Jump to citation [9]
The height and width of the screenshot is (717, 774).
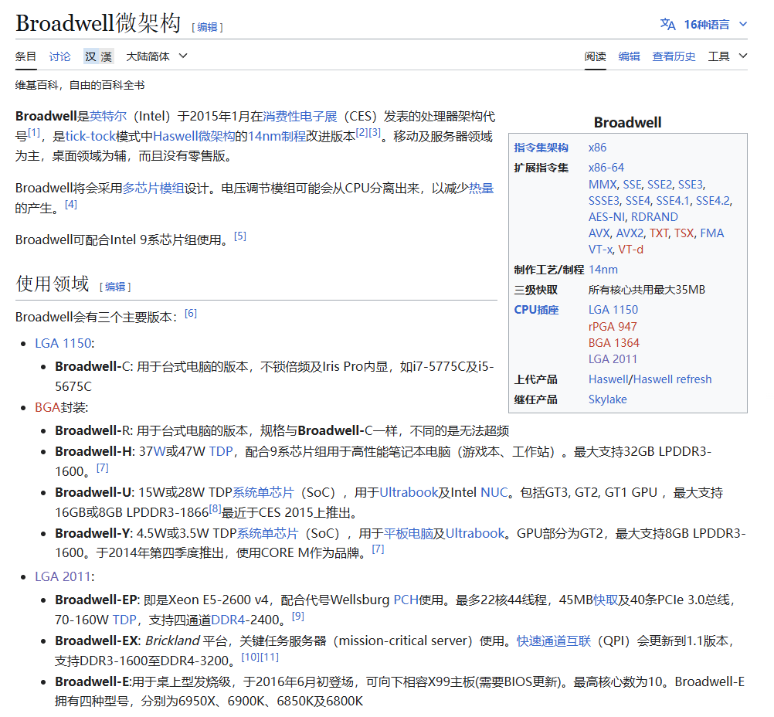(297, 616)
